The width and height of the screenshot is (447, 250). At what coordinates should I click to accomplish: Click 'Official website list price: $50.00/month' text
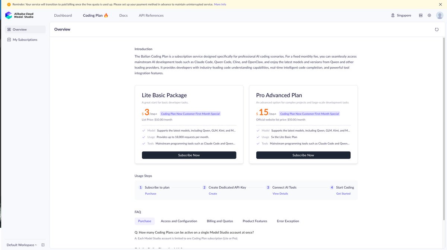(x=280, y=120)
